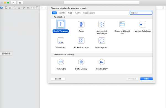Click the green zoom window button
Screen dimensions: 166x108
(x=8, y=3)
